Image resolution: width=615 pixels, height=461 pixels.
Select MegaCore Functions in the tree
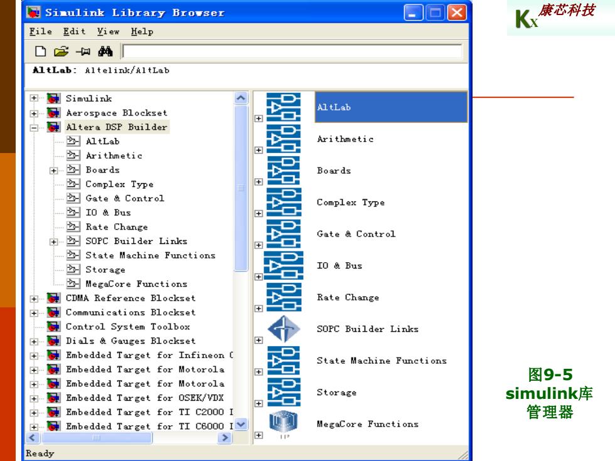[136, 283]
